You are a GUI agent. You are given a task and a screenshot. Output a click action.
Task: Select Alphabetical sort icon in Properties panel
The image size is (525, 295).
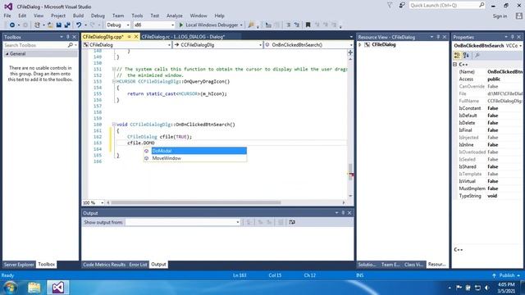coord(466,56)
